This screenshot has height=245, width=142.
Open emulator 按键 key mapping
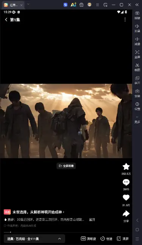pyautogui.click(x=137, y=16)
